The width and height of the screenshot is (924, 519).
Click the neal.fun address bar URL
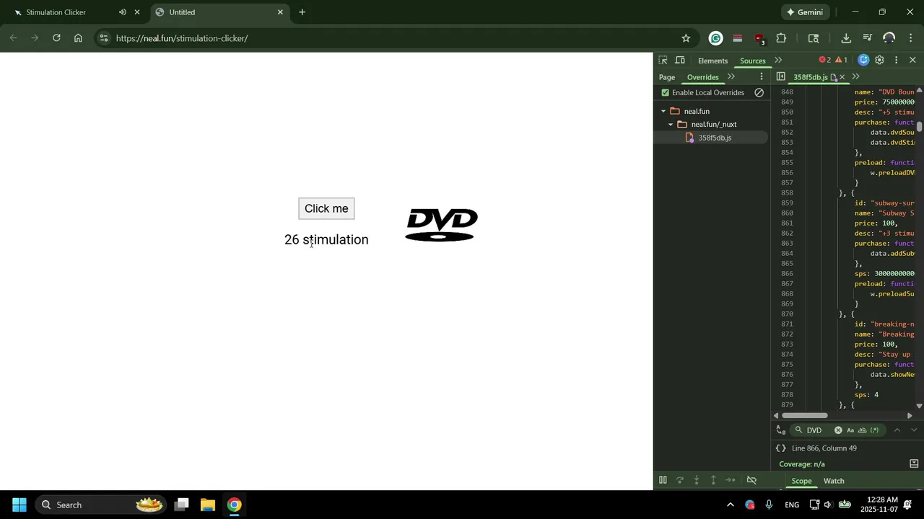click(x=182, y=38)
